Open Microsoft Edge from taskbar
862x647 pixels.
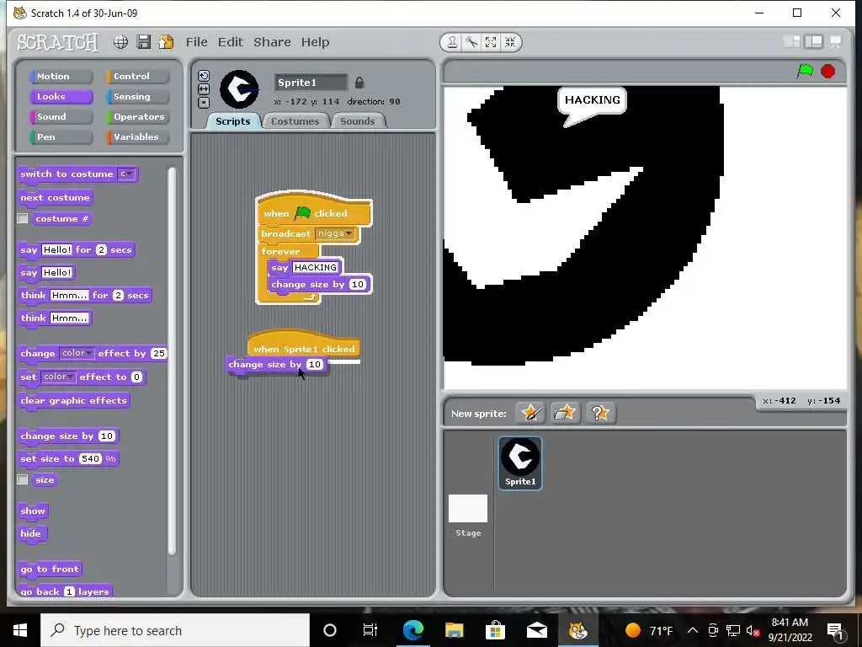pyautogui.click(x=412, y=630)
